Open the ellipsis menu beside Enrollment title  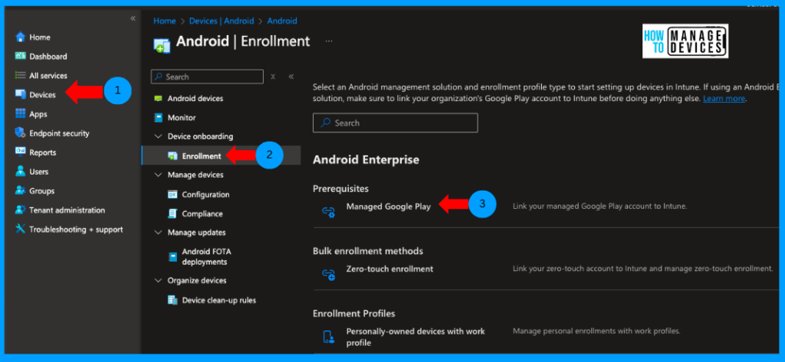click(329, 41)
